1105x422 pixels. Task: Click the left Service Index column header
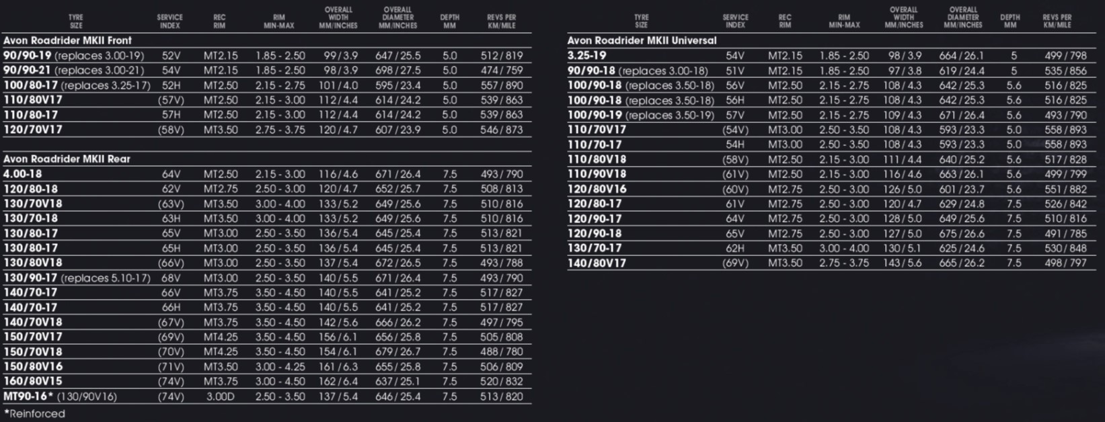[x=170, y=22]
